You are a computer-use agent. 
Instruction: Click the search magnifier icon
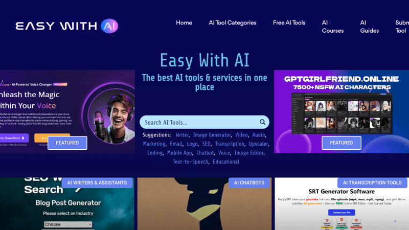click(x=262, y=122)
